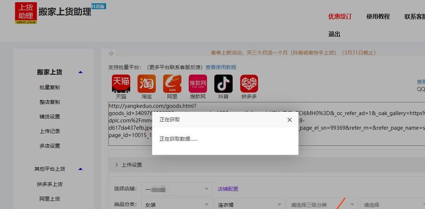Click the speaker announcement icon
Screen dimensions: 425x209
[111, 53]
